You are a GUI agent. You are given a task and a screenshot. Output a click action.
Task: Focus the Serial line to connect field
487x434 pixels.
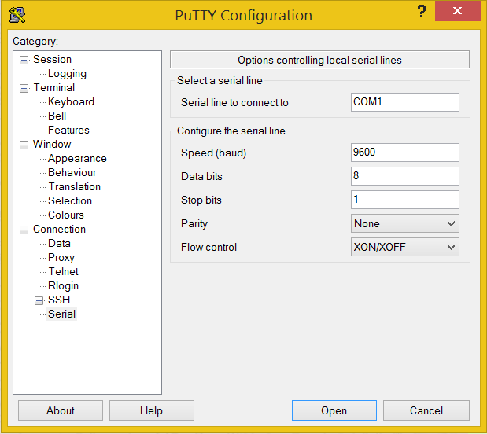point(404,102)
